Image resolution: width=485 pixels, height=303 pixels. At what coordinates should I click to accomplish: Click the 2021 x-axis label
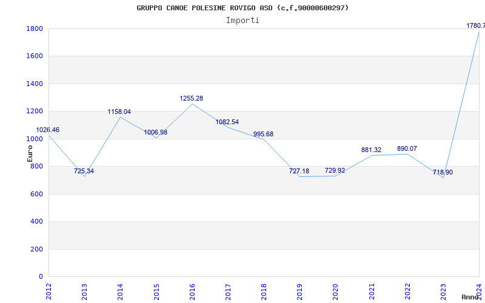coord(372,292)
